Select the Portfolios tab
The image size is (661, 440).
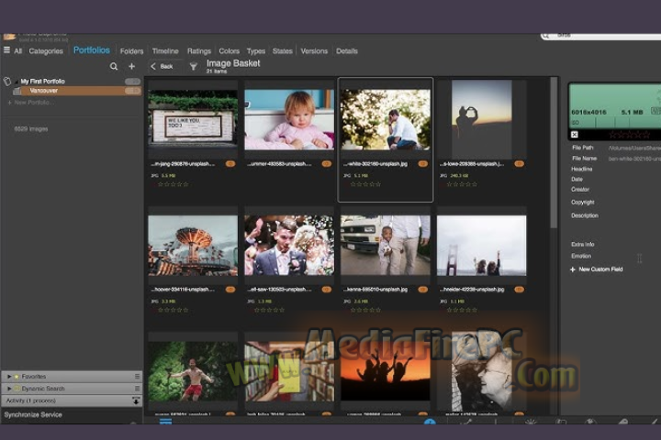pos(92,50)
